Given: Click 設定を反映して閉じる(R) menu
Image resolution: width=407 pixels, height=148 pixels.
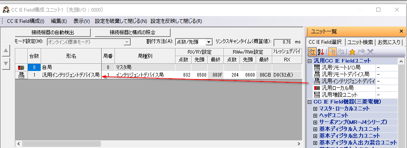Looking at the screenshot, I should click(176, 21).
